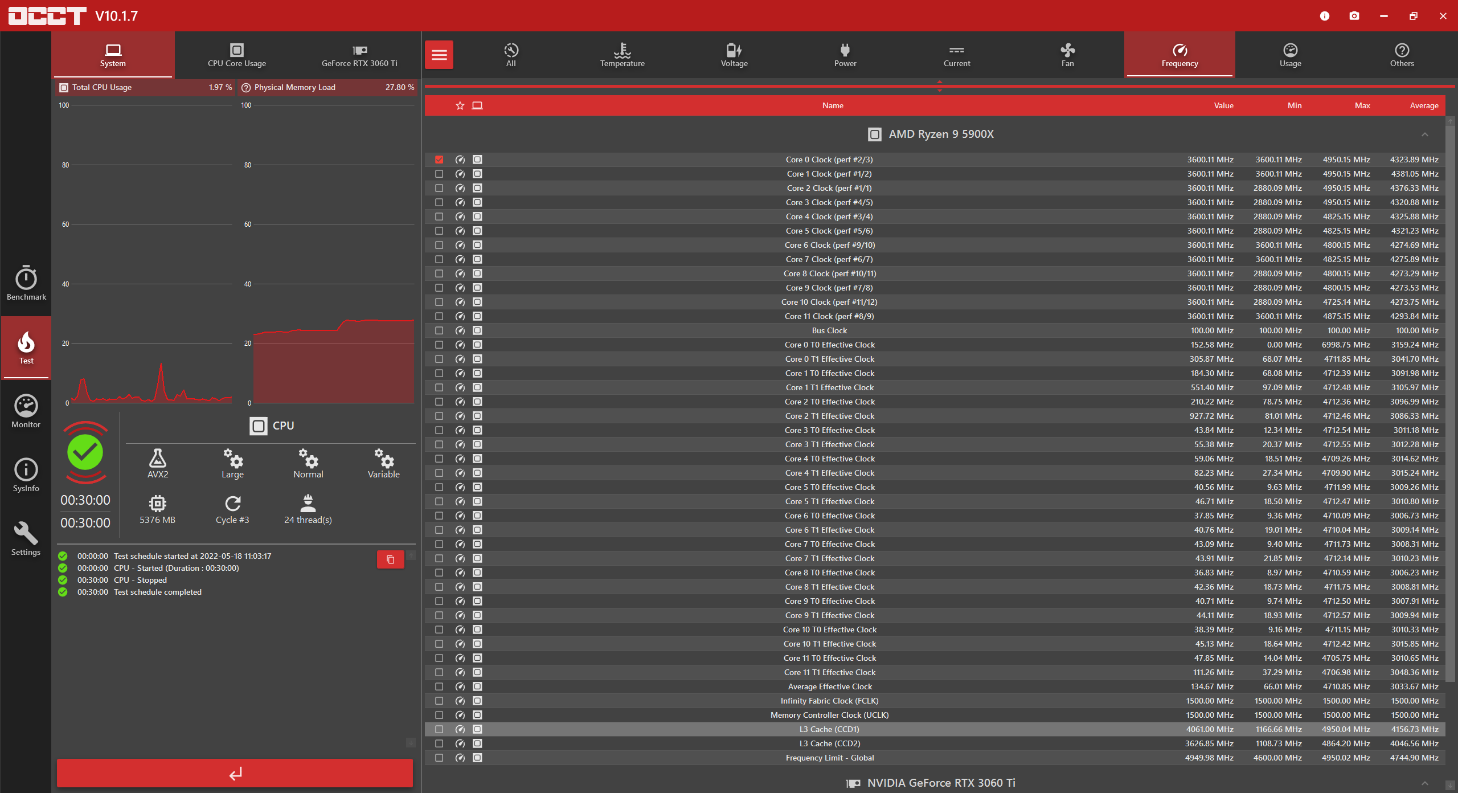
Task: Check the Core 0 T0 Effective Clock checkbox
Action: [x=439, y=345]
